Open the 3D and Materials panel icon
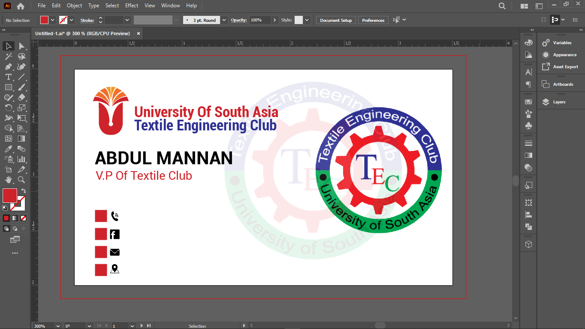 point(528,244)
